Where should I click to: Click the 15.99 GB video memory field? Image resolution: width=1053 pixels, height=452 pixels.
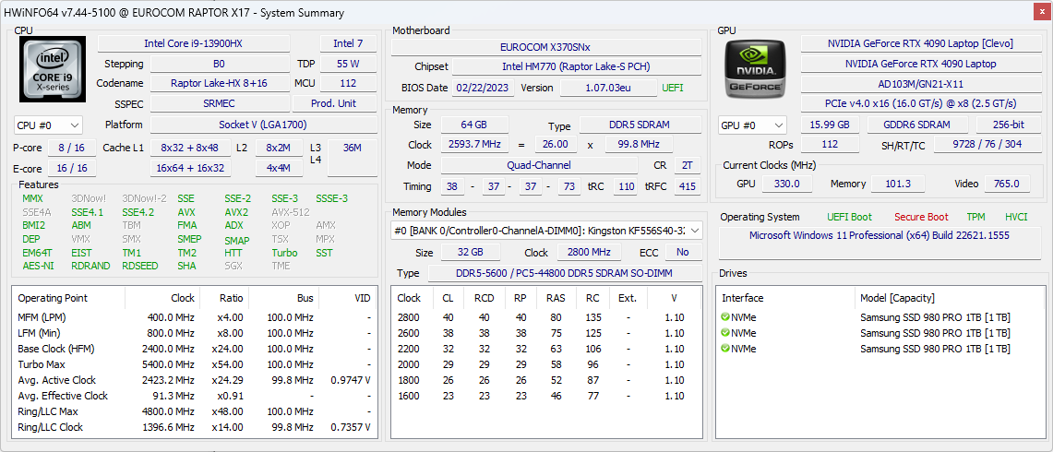830,125
